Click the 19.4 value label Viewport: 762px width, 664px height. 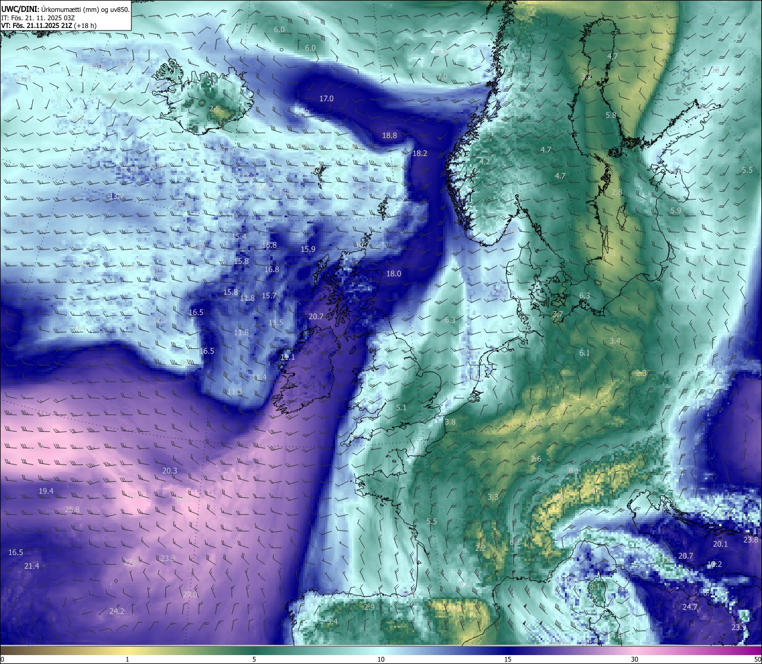(46, 491)
